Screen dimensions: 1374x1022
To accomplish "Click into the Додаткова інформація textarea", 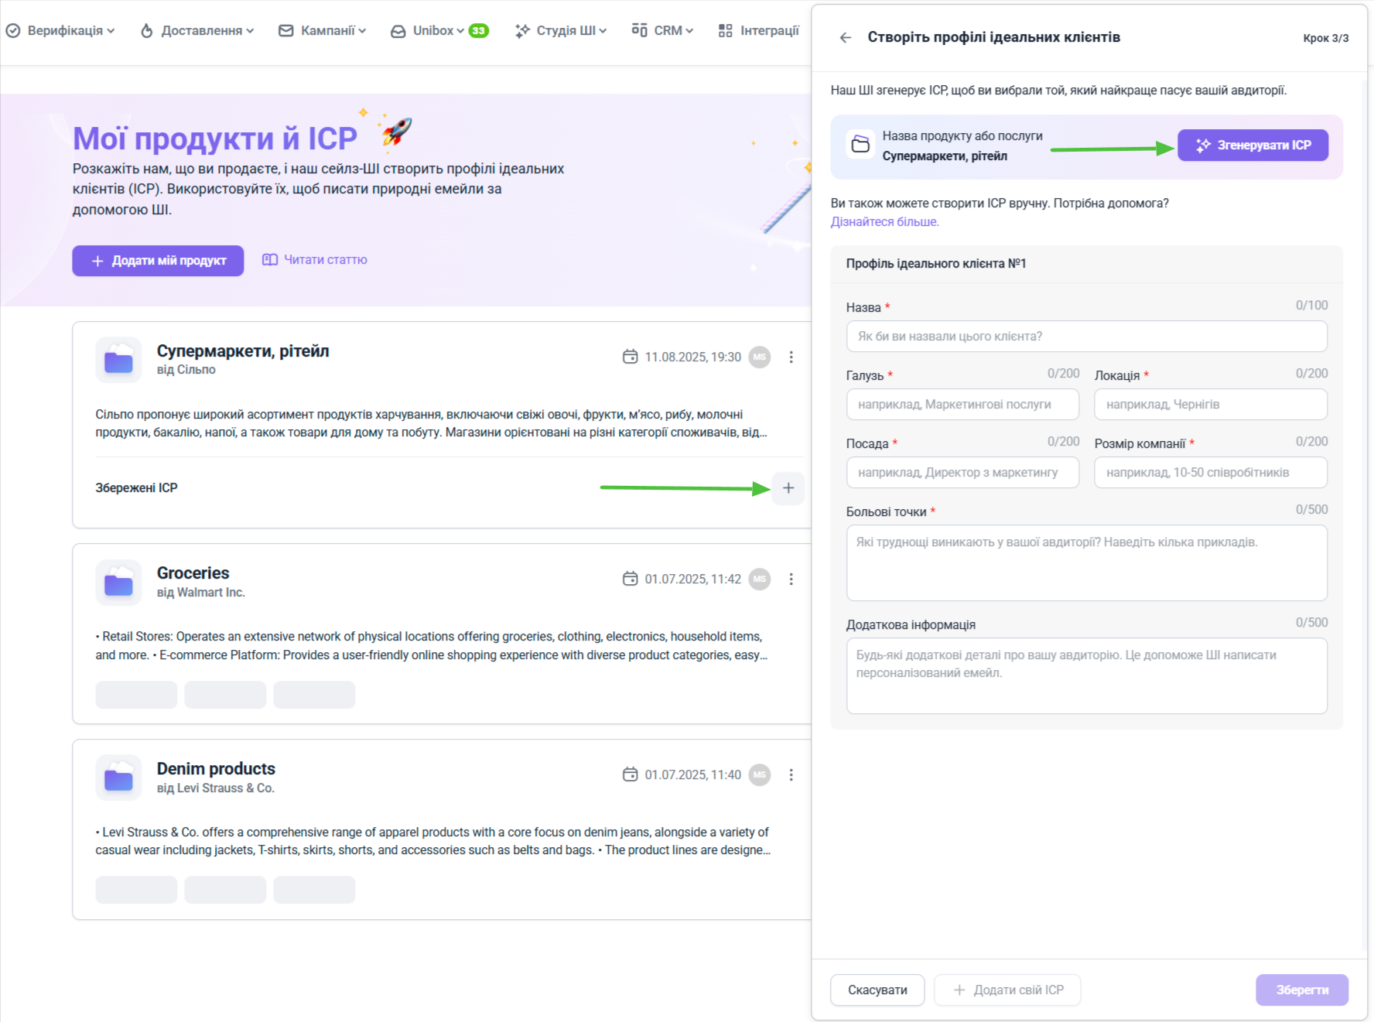I will (x=1086, y=676).
